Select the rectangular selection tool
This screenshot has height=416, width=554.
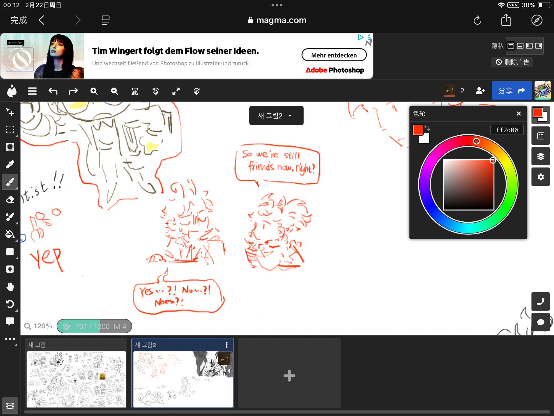[x=10, y=130]
